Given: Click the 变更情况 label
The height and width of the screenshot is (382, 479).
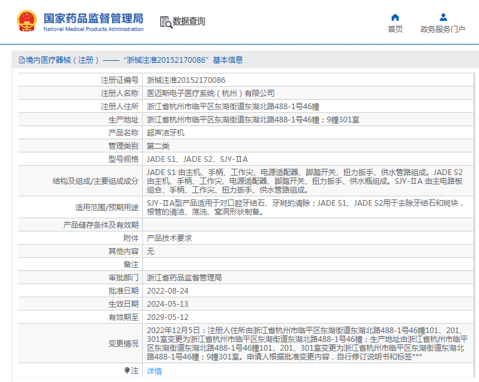Looking at the screenshot, I should 123,344.
